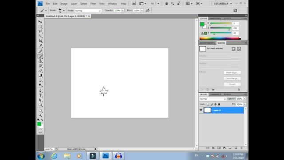284x160 pixels.
Task: Add a pixel mask in Masks panel
Action: pos(233,49)
